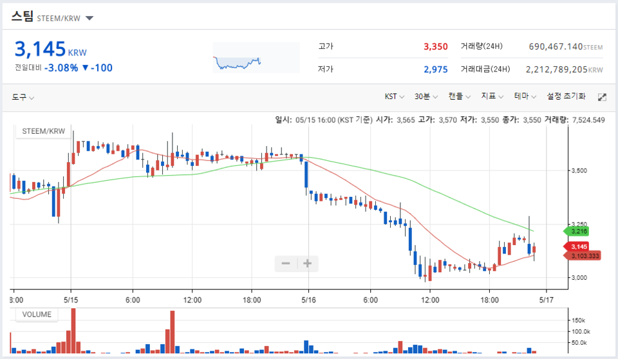The height and width of the screenshot is (359, 618).
Task: Click the 12:00 label under 5/16
Action: [x=430, y=300]
